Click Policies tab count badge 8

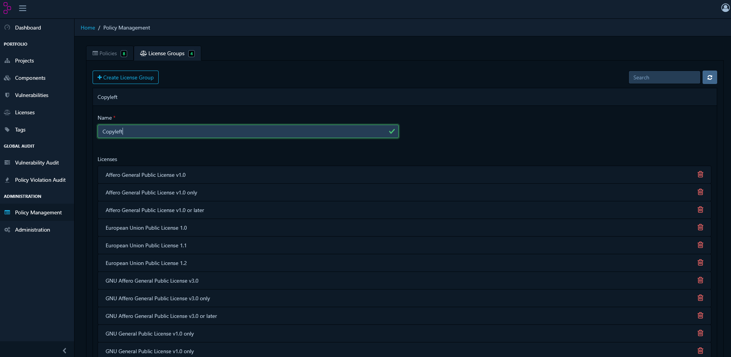click(124, 54)
